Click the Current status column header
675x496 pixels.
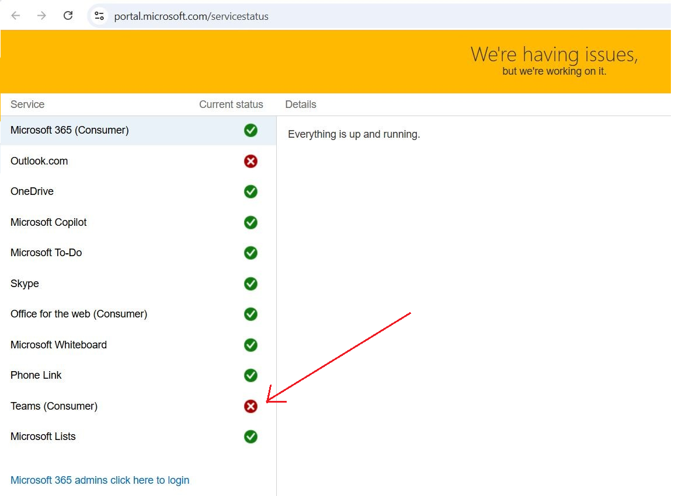tap(231, 104)
